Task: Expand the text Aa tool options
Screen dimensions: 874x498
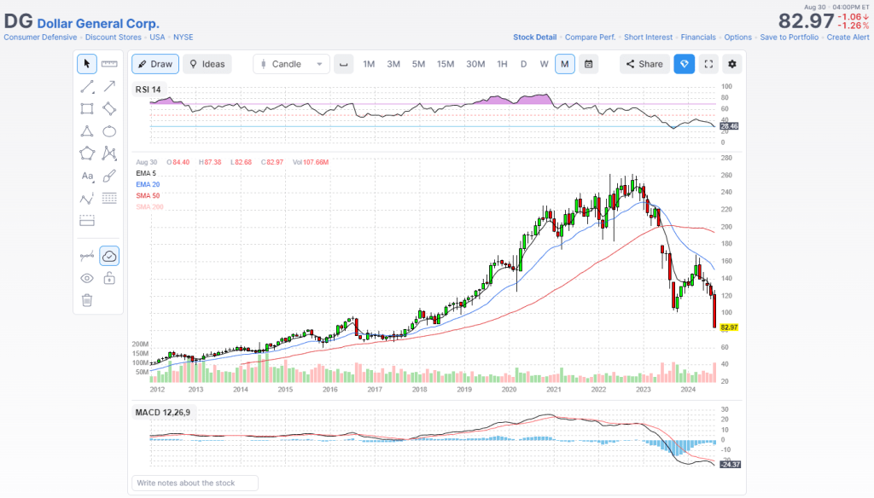Action: [87, 176]
